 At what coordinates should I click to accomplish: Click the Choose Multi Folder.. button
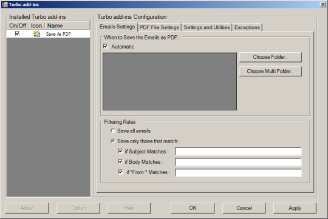pos(270,71)
